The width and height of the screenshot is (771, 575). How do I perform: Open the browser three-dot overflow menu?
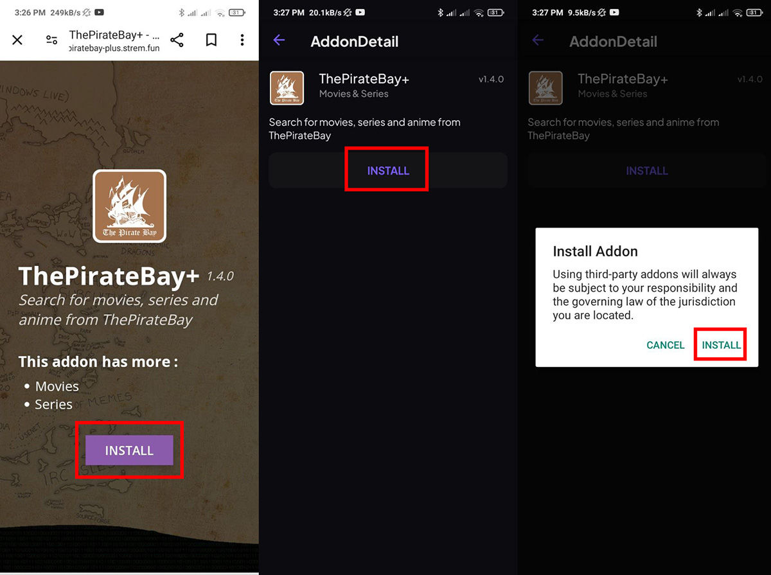[x=242, y=40]
